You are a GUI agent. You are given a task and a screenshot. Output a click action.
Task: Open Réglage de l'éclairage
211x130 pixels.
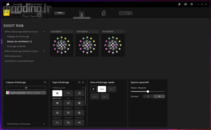coord(18,37)
